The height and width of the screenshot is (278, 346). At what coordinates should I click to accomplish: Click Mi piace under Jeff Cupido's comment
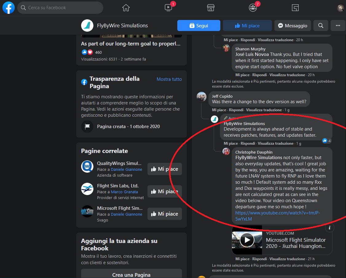[219, 110]
